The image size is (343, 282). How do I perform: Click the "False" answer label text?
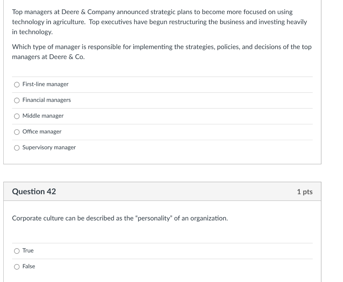coord(29,267)
